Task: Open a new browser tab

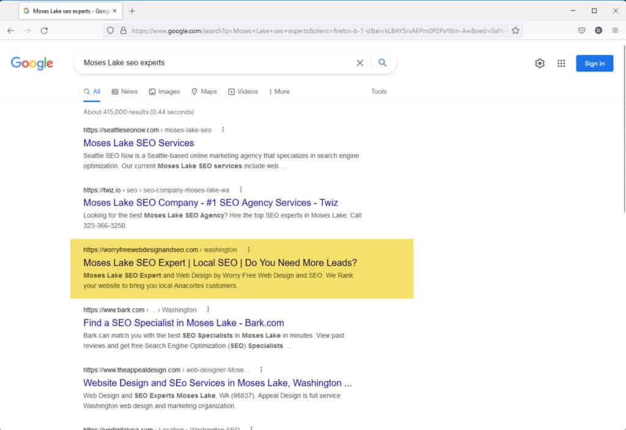Action: [x=132, y=11]
